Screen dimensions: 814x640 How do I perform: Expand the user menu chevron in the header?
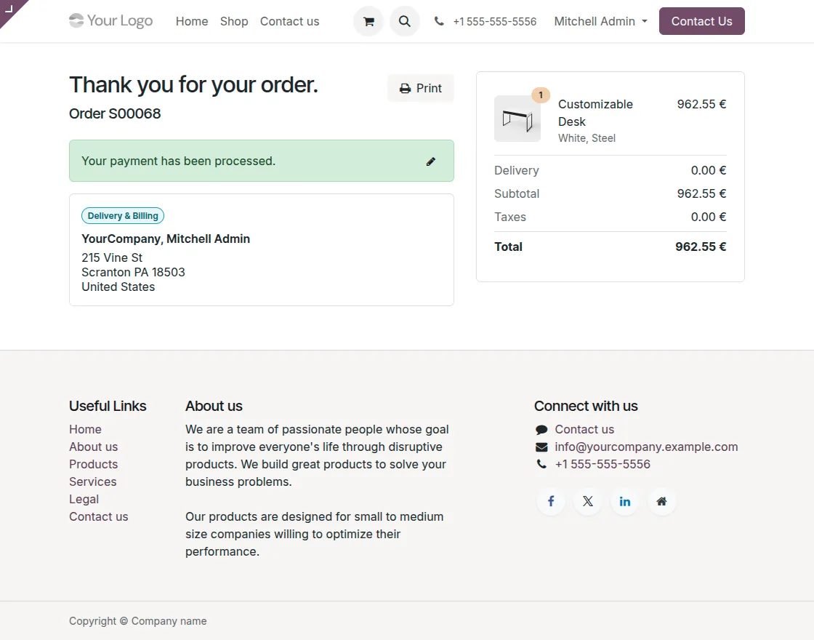click(x=645, y=22)
